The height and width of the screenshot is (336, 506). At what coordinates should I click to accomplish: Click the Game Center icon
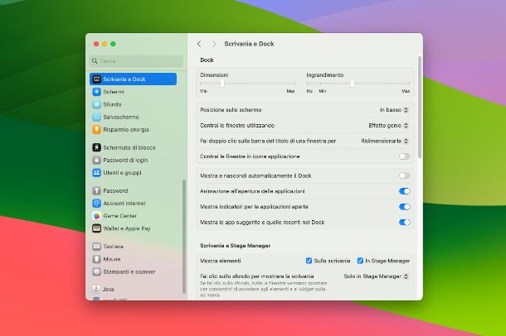(96, 216)
